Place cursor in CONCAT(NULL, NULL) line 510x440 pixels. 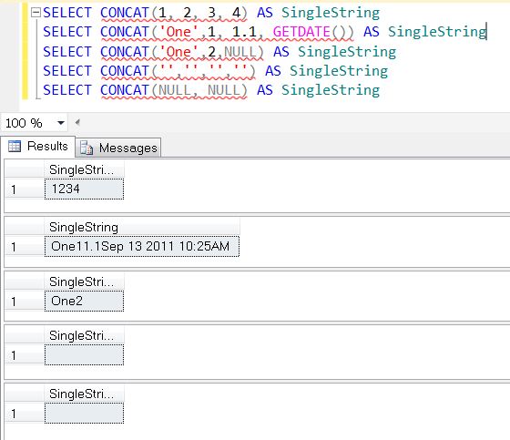pyautogui.click(x=211, y=90)
